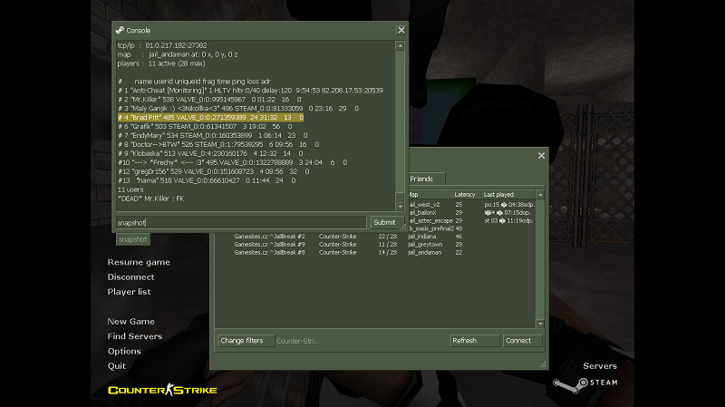Close the Console window

[x=401, y=30]
